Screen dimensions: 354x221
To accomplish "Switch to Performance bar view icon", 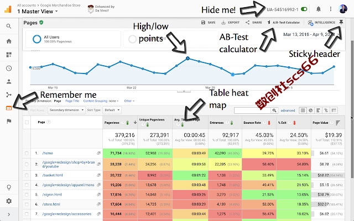I will click(319, 110).
